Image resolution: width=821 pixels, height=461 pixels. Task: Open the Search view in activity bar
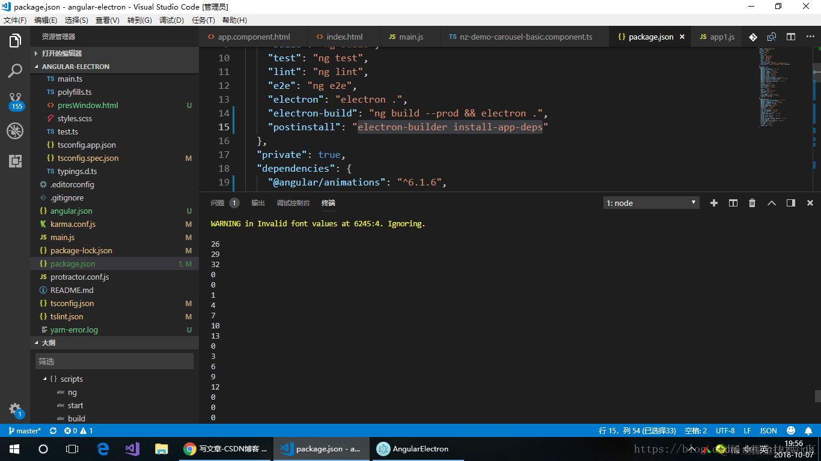point(15,71)
